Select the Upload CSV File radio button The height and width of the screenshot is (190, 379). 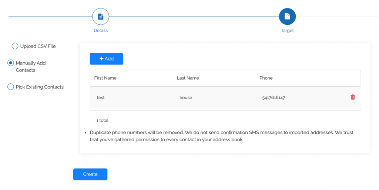[x=15, y=46]
